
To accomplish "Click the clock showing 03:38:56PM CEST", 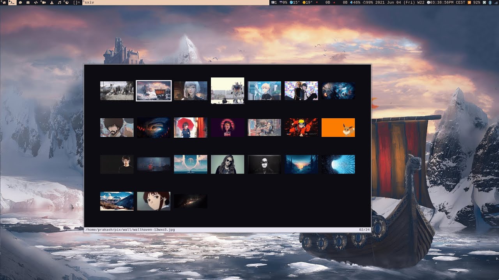I will 446,2.
